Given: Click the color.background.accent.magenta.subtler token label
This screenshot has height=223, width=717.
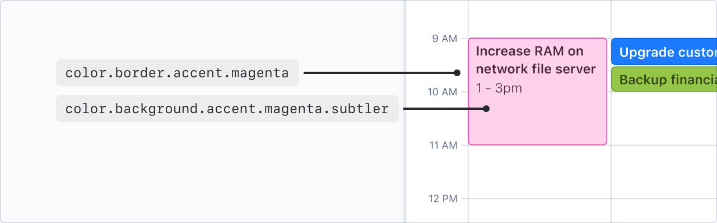Looking at the screenshot, I should point(227,109).
